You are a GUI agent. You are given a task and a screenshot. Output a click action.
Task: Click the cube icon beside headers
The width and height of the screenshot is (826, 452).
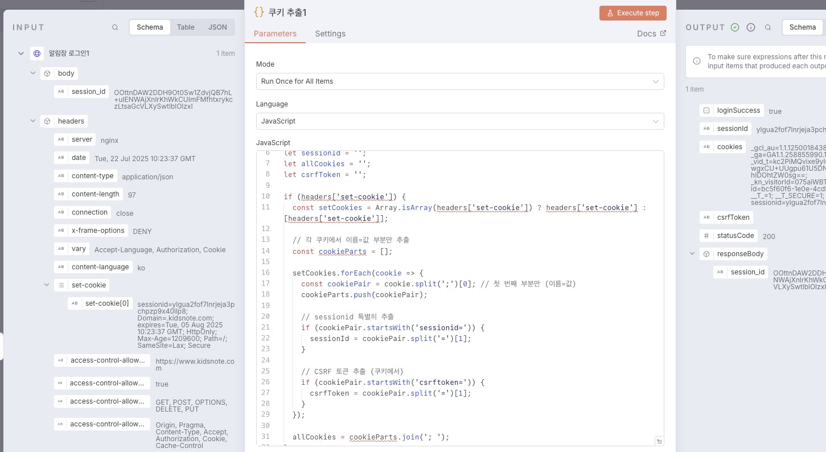coord(47,121)
